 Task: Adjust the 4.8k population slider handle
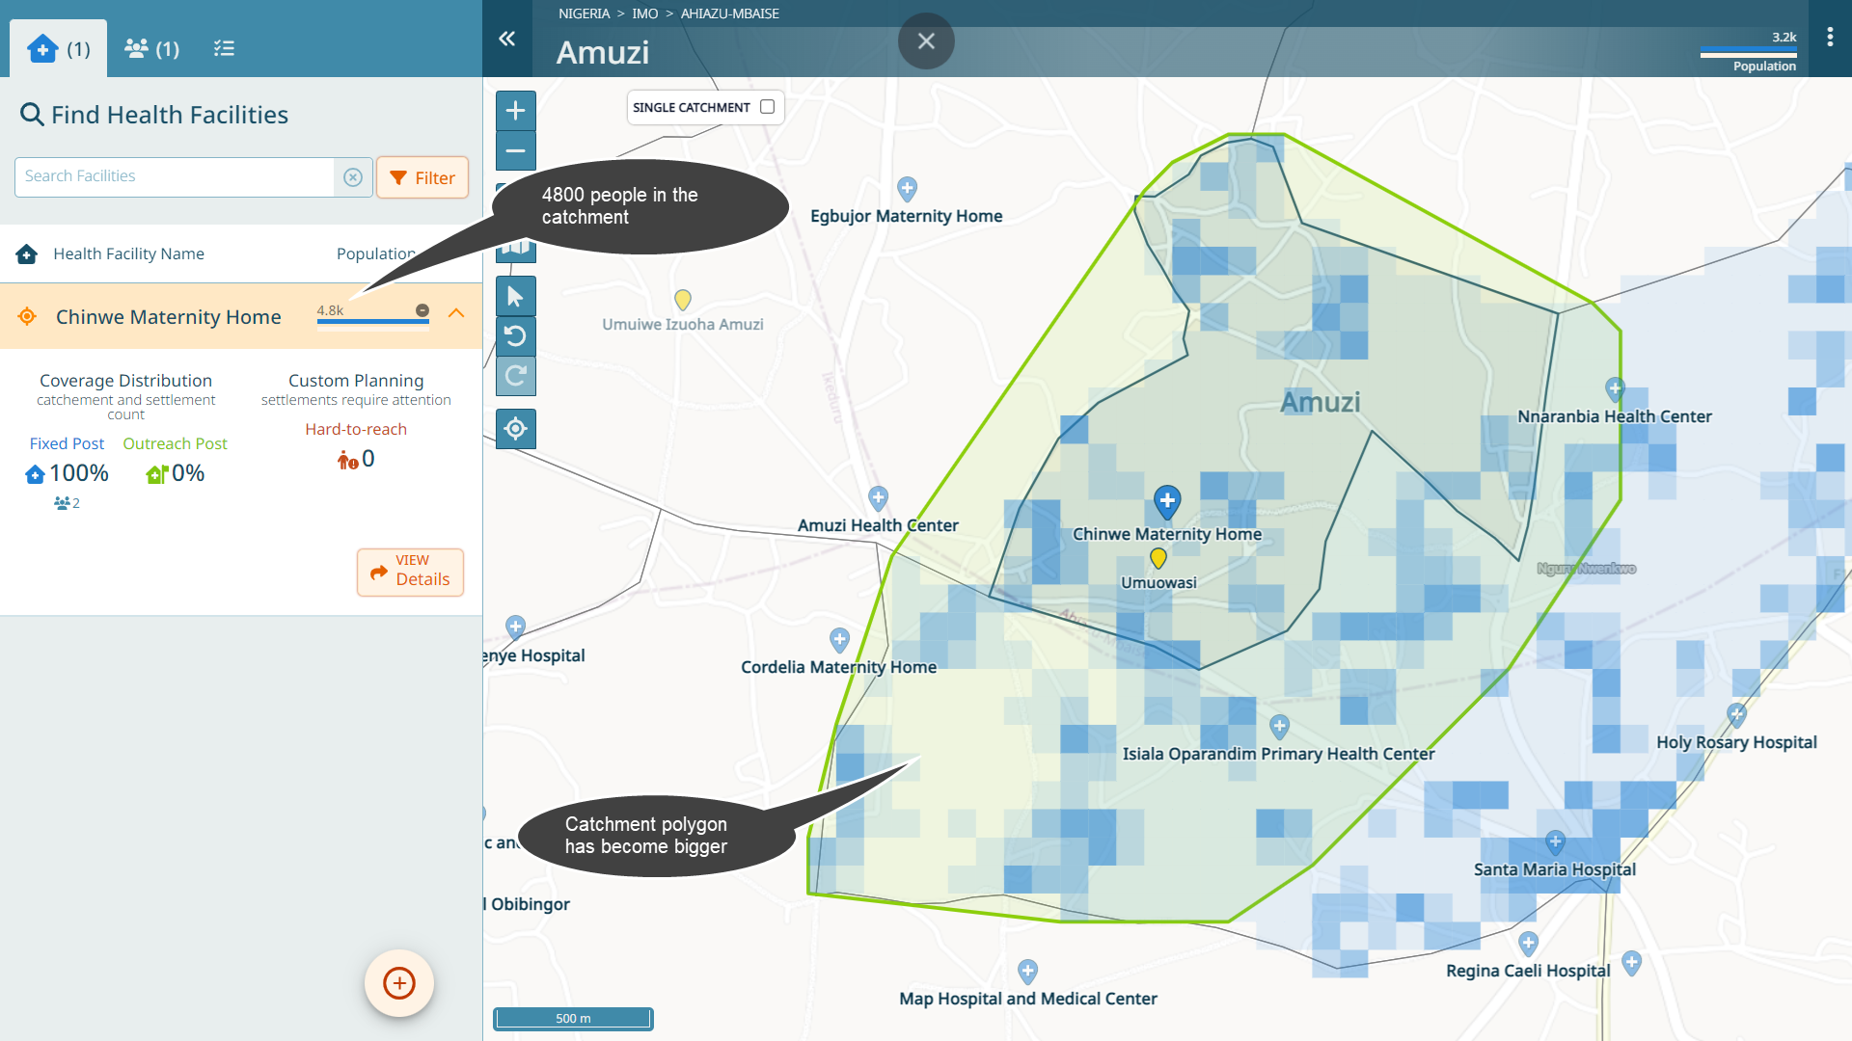(422, 310)
